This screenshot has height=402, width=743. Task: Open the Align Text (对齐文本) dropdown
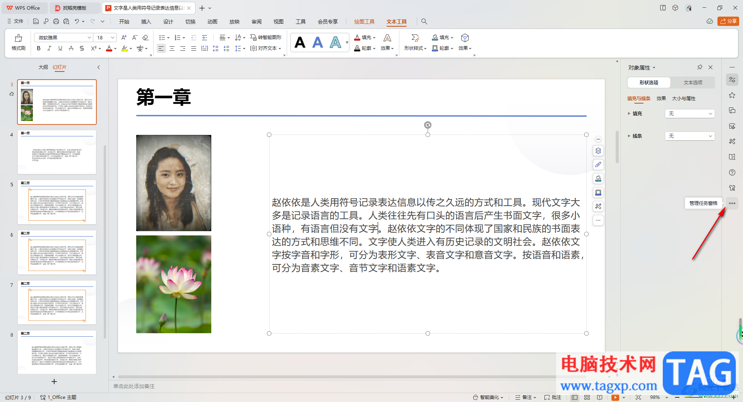[x=265, y=48]
